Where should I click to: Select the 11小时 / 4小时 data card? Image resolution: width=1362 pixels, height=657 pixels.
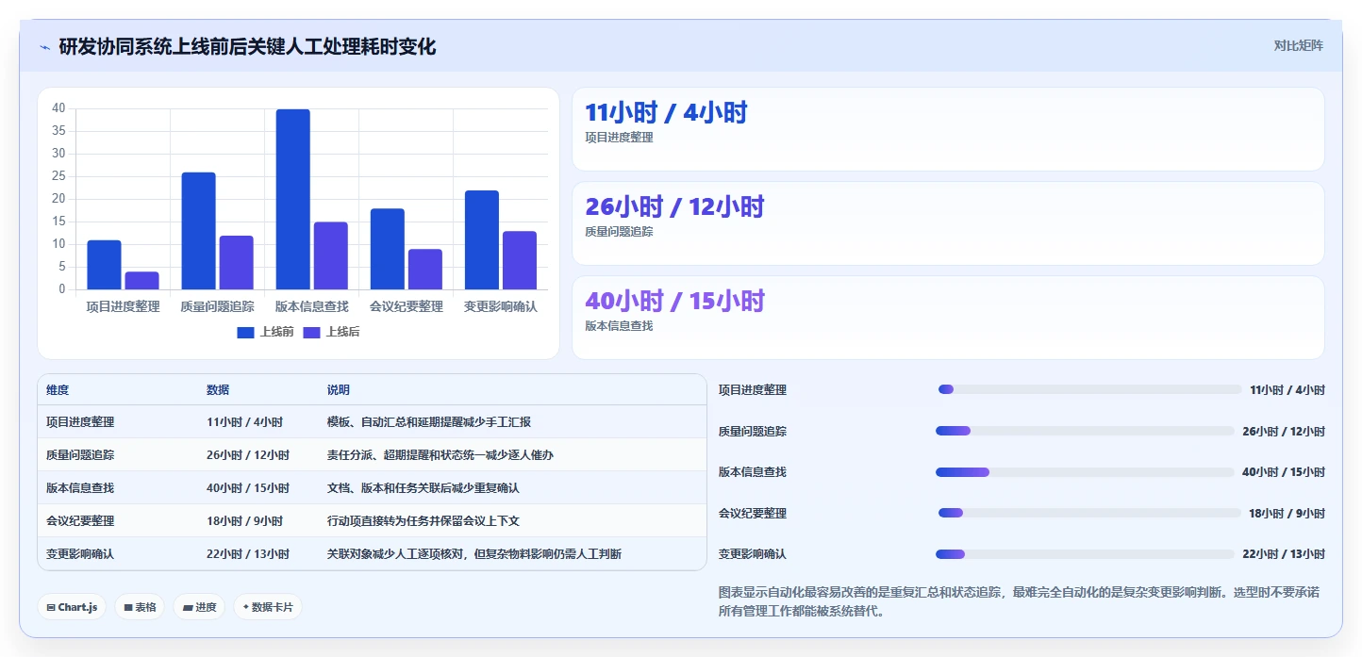(948, 129)
